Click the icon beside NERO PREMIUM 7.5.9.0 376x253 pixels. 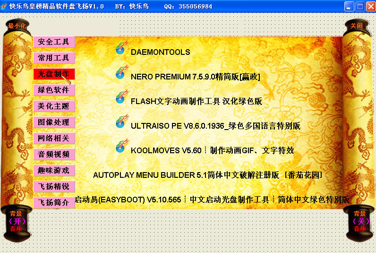122,72
